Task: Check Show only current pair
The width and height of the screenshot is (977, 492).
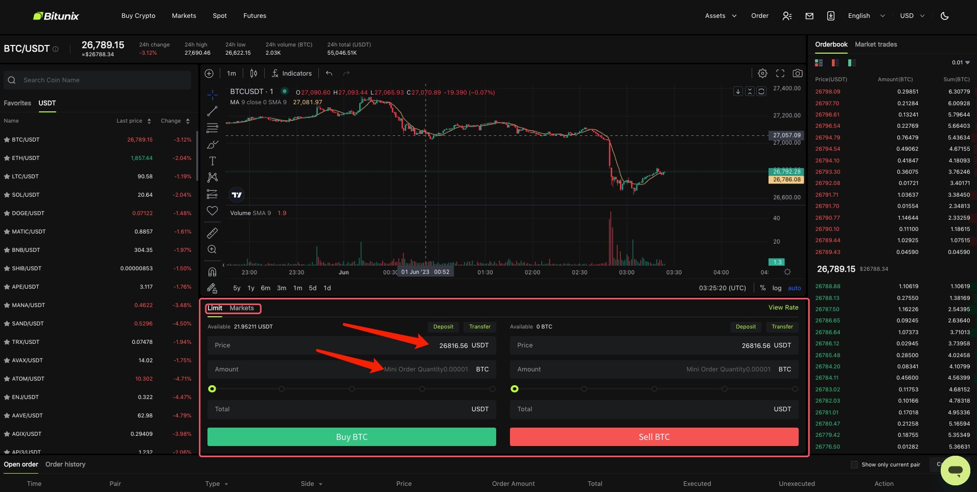Action: [x=854, y=464]
